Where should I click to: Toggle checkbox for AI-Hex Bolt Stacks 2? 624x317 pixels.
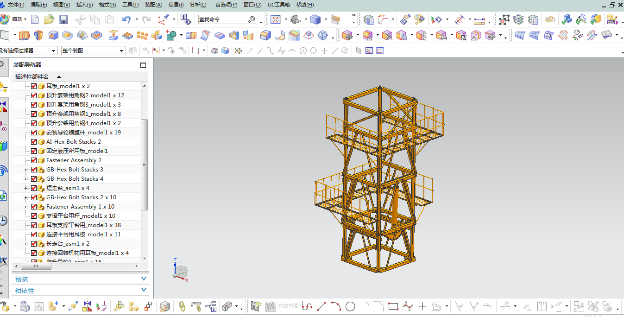click(x=34, y=142)
